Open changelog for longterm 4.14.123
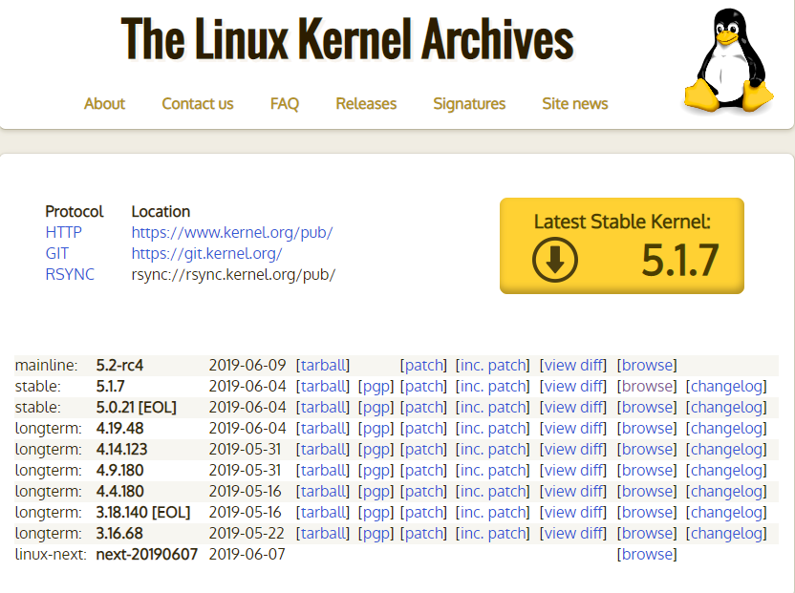Screen dimensions: 795x593 coord(726,449)
